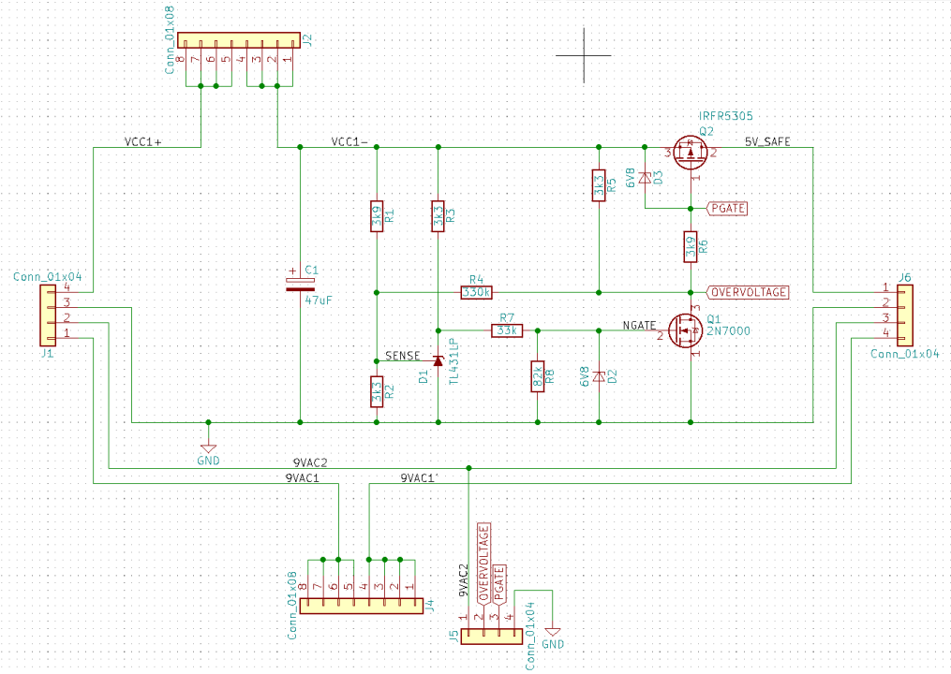951x674 pixels.
Task: Click the TL431LP shunt regulator D1
Action: pos(438,359)
